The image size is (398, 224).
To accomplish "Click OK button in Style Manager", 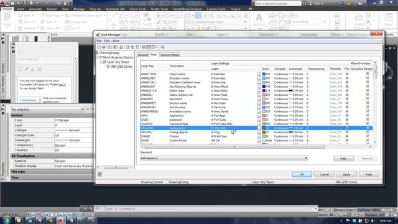I will coord(302,174).
